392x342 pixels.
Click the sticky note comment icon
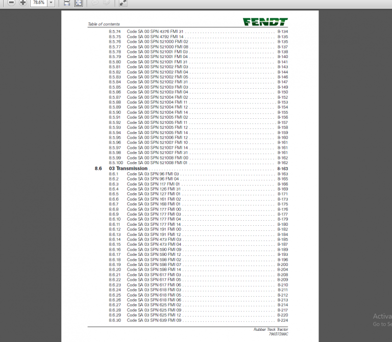pyautogui.click(x=95, y=3)
